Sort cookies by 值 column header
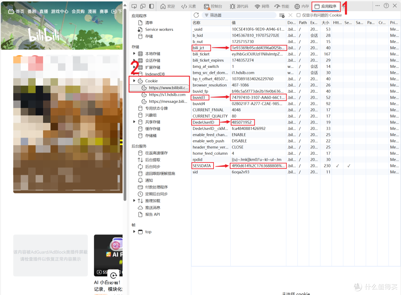This screenshot has width=401, height=295. point(258,23)
